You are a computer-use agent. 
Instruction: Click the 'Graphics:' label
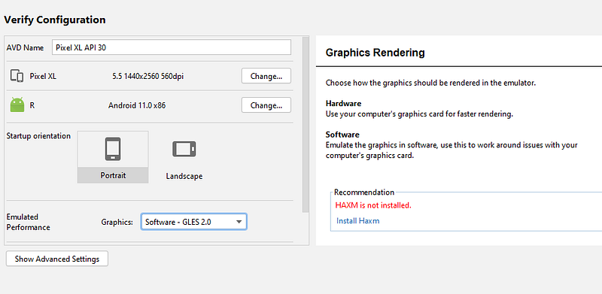tap(117, 222)
